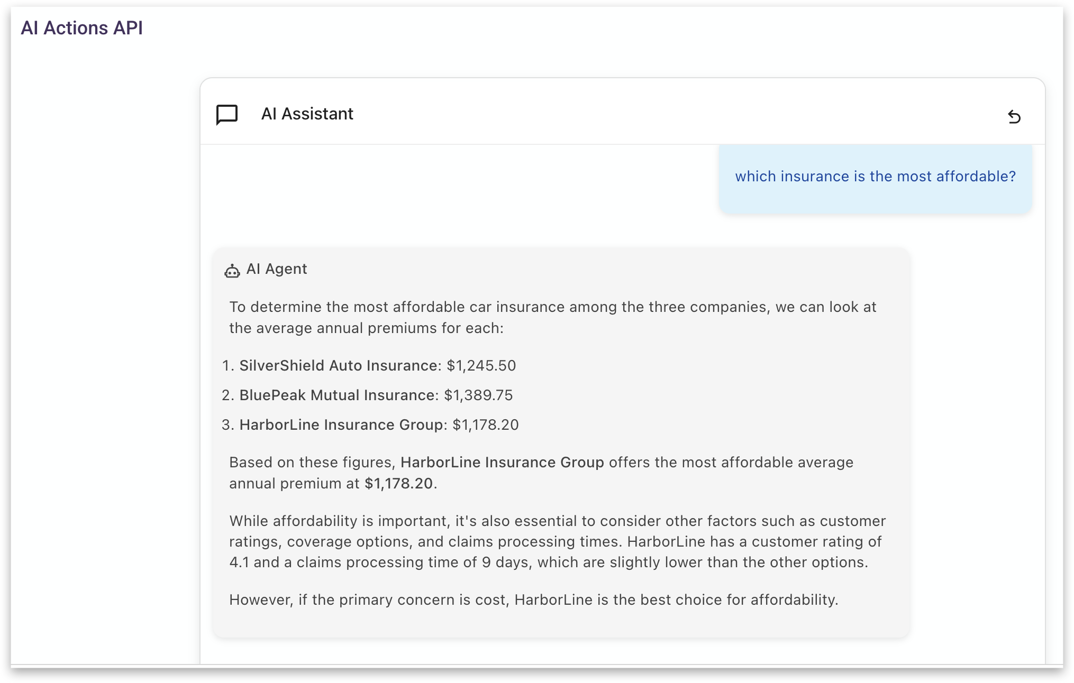The height and width of the screenshot is (683, 1074).
Task: Click the AI Assistant panel heading
Action: coord(307,114)
